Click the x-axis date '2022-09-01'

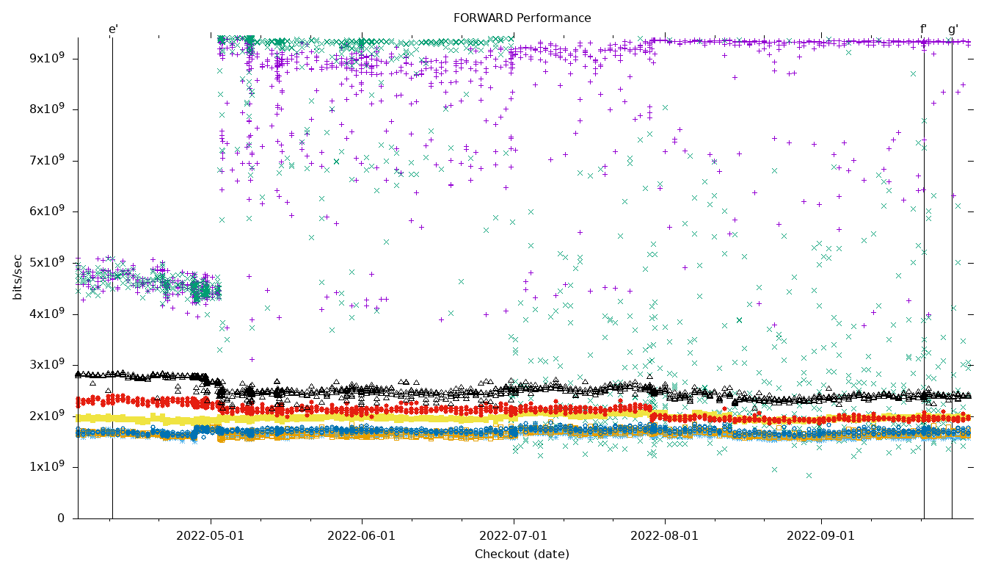point(820,536)
